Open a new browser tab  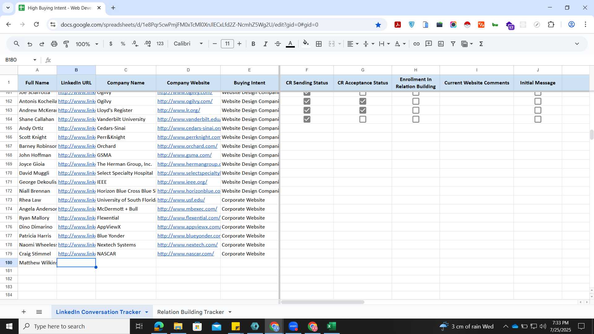tap(113, 8)
